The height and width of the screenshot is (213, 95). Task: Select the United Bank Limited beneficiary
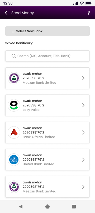pyautogui.click(x=47, y=159)
